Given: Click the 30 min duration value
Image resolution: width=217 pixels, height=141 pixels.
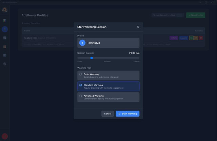Looking at the screenshot, I should (136, 53).
